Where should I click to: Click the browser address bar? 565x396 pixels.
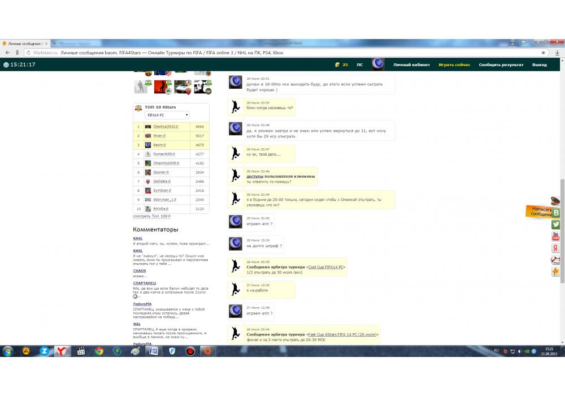[x=282, y=53]
